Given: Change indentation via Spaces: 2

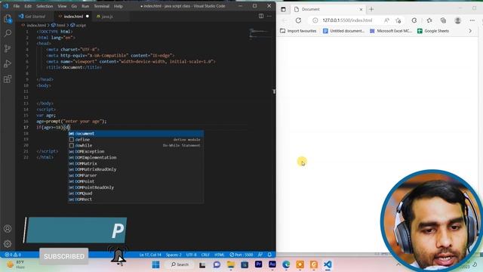Looking at the screenshot, I should [174, 255].
